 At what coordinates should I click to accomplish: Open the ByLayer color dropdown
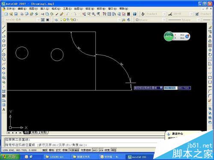[x=164, y=20]
